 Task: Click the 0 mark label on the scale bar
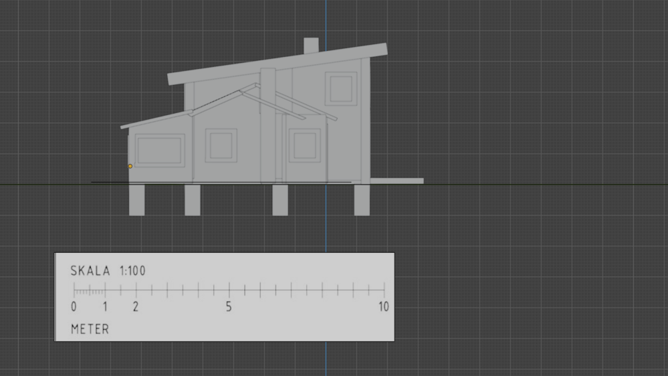pyautogui.click(x=74, y=307)
